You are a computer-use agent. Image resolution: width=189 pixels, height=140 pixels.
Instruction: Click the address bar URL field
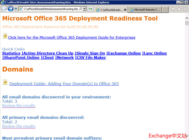[x=51, y=9]
